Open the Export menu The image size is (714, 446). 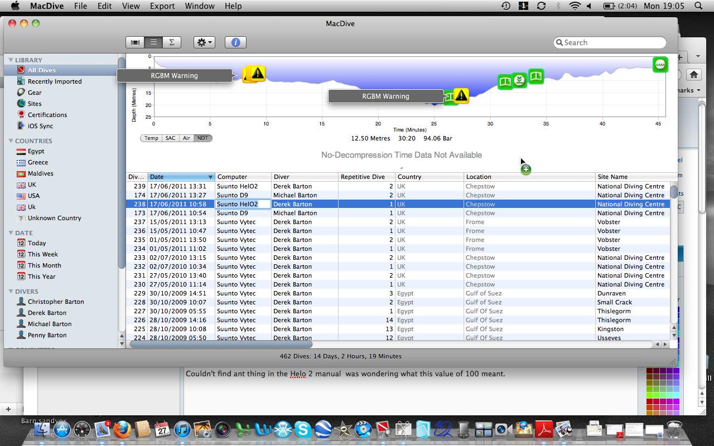[161, 6]
